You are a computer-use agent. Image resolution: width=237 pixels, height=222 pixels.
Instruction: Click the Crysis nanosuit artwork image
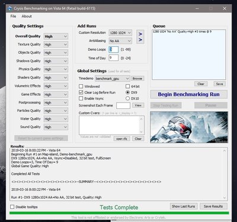point(189,127)
